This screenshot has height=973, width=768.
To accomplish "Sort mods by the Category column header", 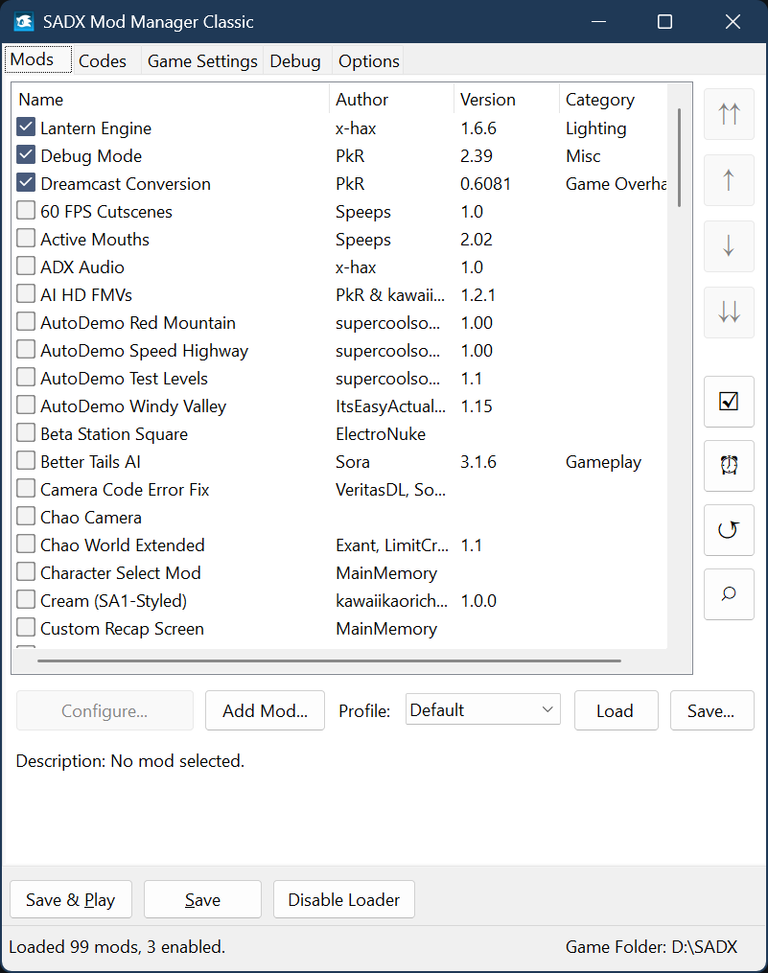I will pos(600,100).
